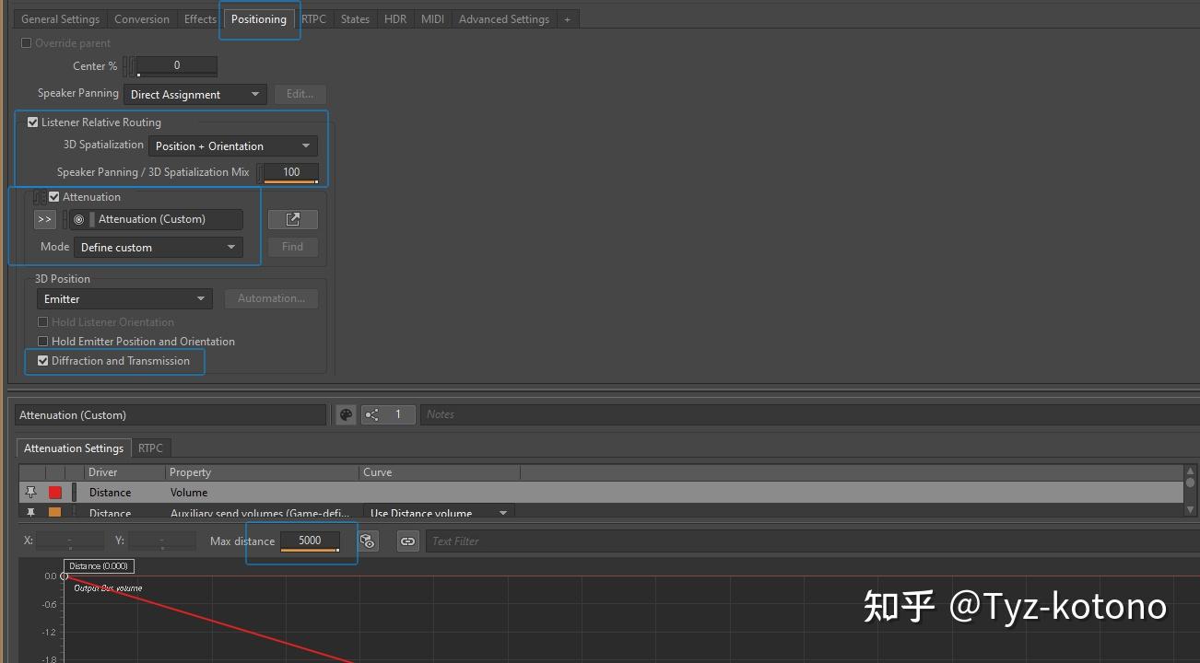1200x663 pixels.
Task: Open attenuation editor via the arrow icon
Action: pyautogui.click(x=292, y=219)
